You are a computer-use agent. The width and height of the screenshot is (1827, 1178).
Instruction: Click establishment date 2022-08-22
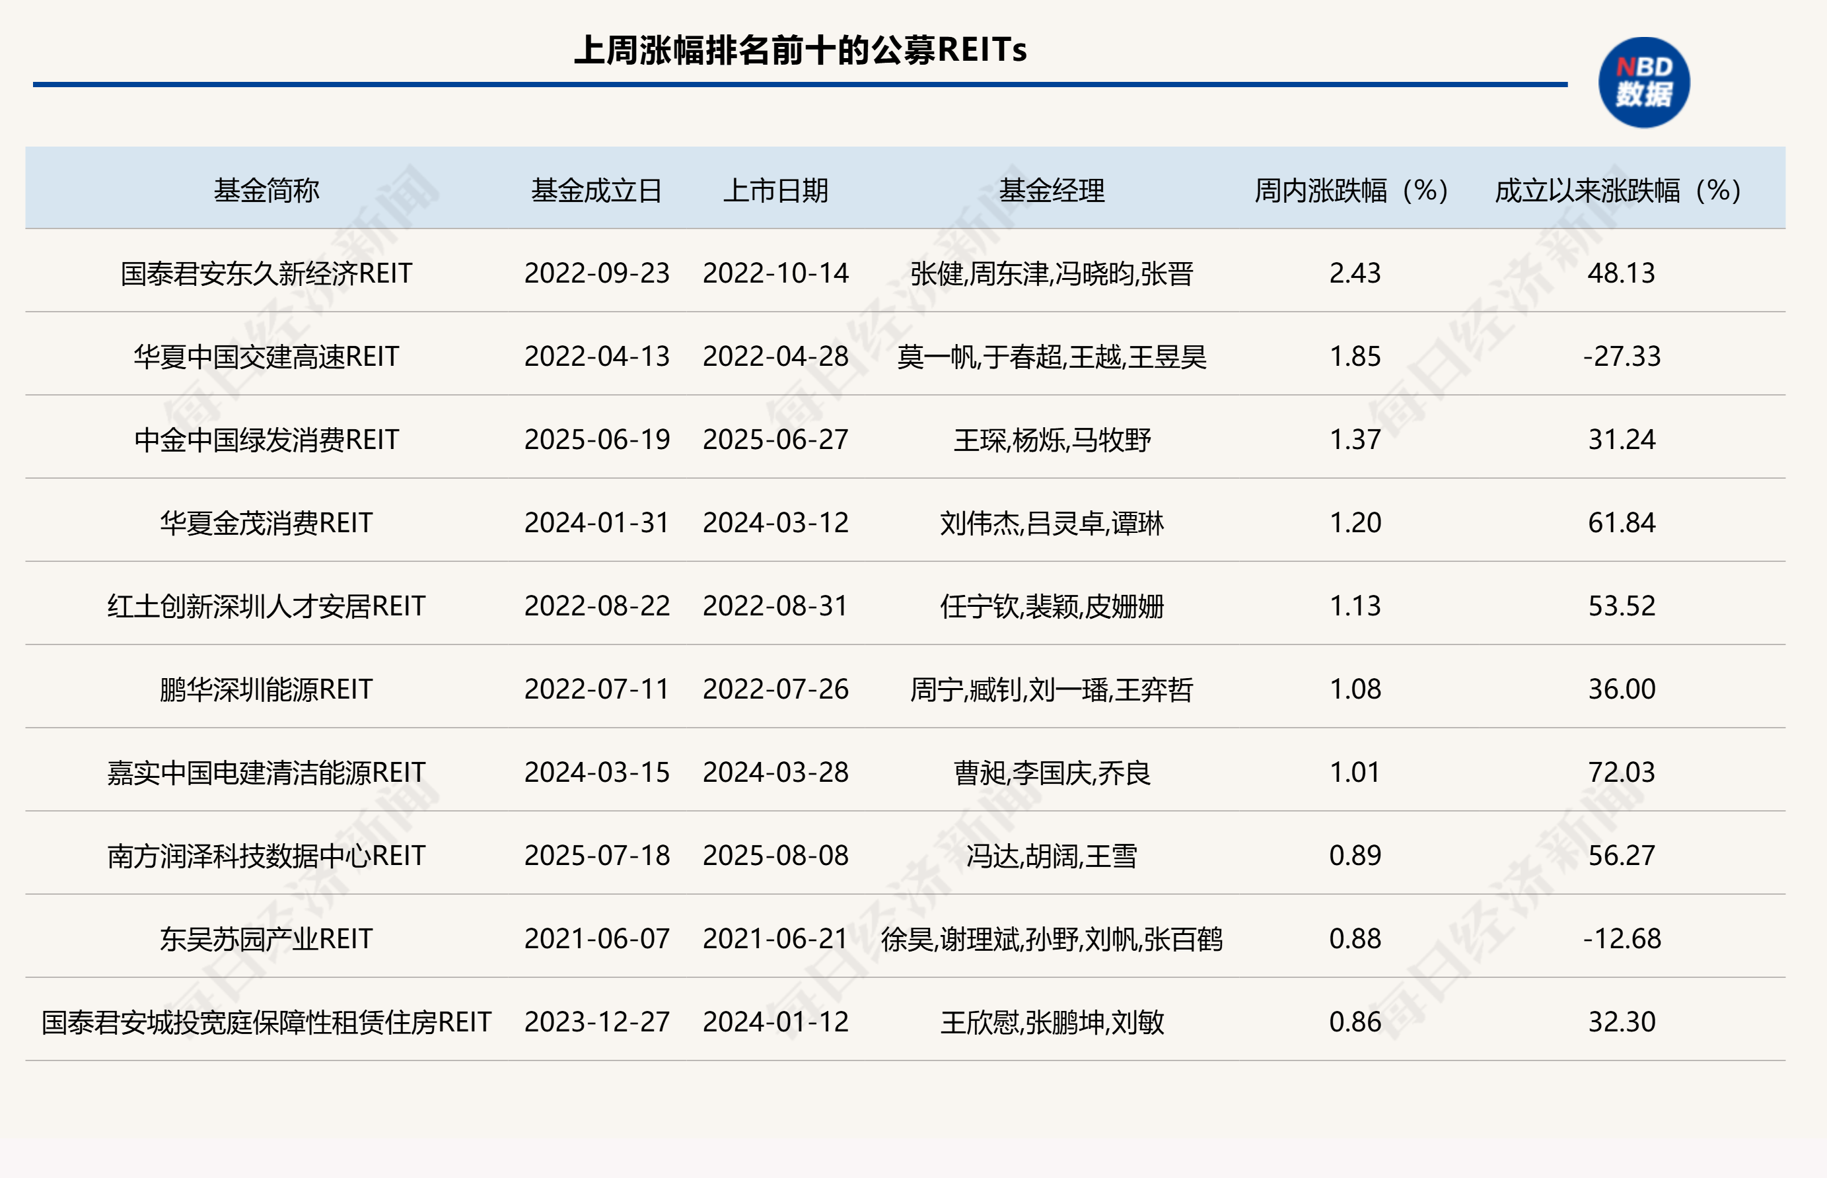tap(596, 607)
